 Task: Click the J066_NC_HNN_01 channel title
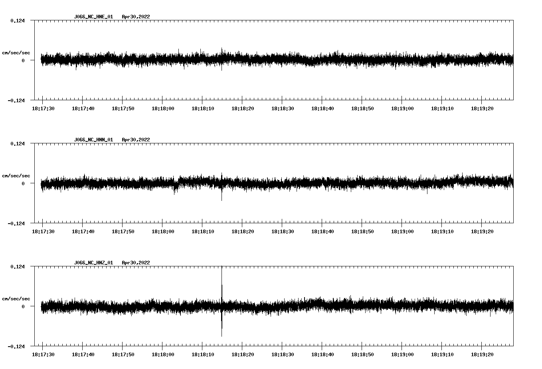93,140
